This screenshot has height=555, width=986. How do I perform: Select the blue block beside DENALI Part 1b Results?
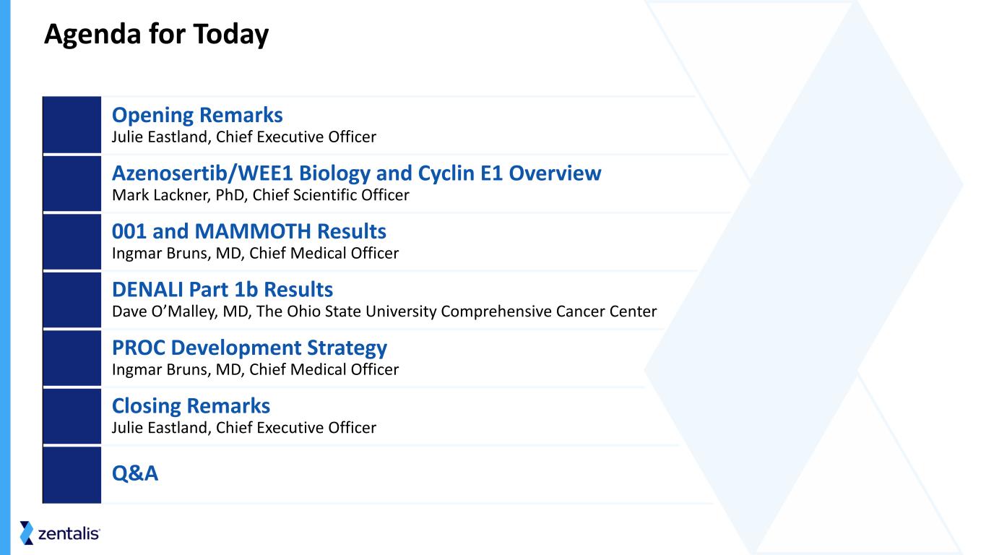click(72, 300)
